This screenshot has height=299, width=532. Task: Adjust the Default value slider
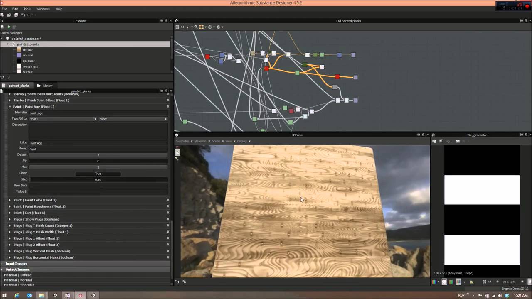98,155
